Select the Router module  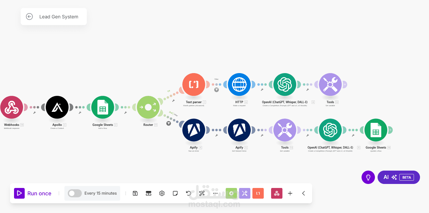click(148, 107)
